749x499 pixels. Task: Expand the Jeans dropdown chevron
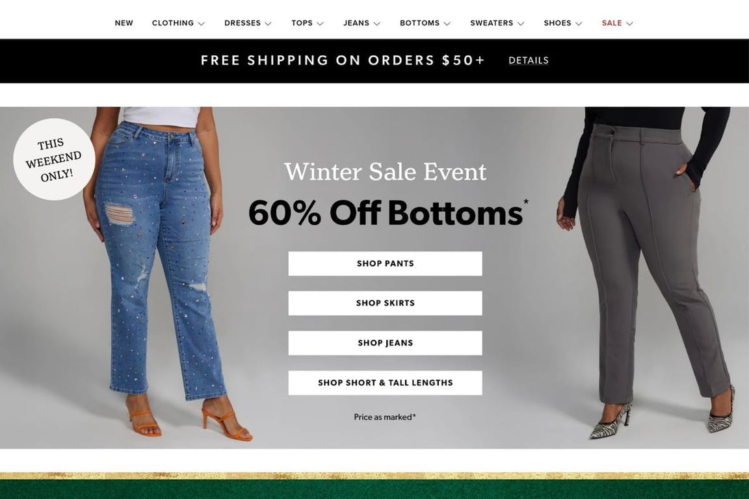pos(377,23)
